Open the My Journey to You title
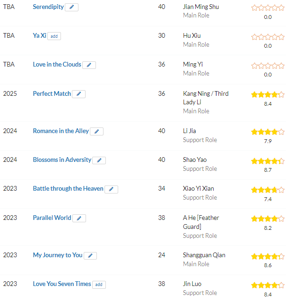The width and height of the screenshot is (286, 303). (58, 255)
